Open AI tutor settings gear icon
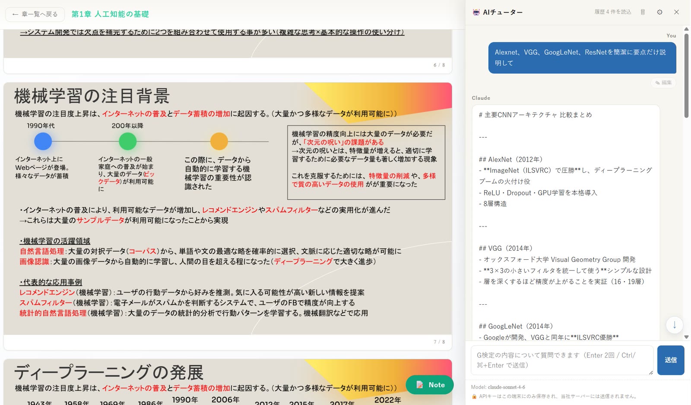Screen dimensions: 691x405 pyautogui.click(x=659, y=12)
